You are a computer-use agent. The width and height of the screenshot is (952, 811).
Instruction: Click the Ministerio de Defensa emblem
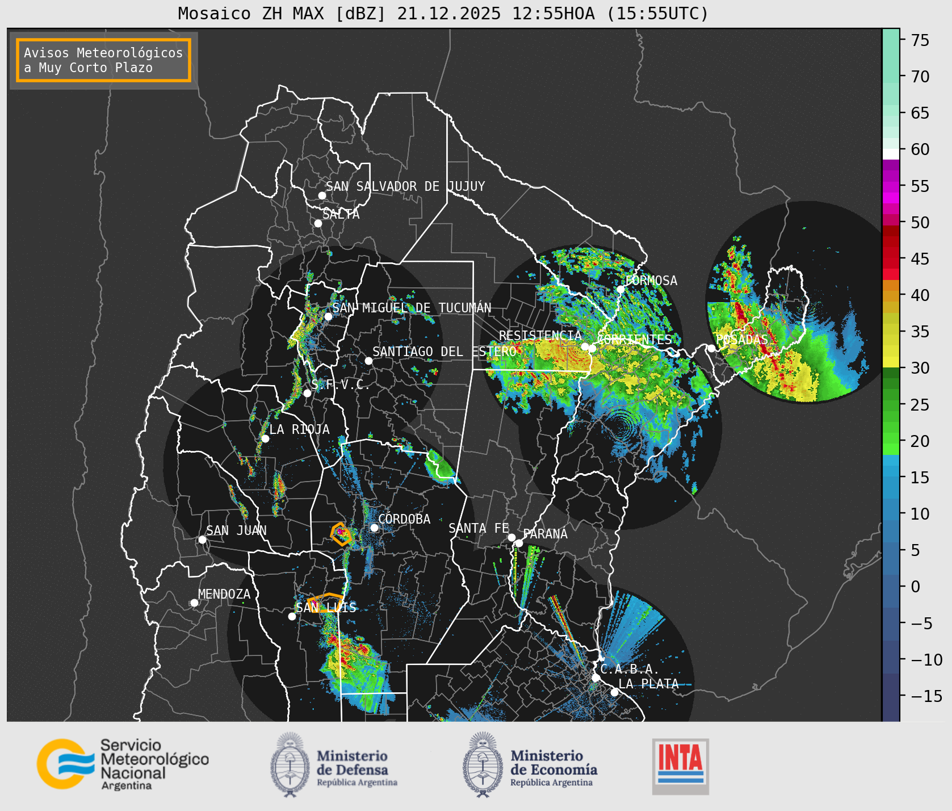click(291, 764)
